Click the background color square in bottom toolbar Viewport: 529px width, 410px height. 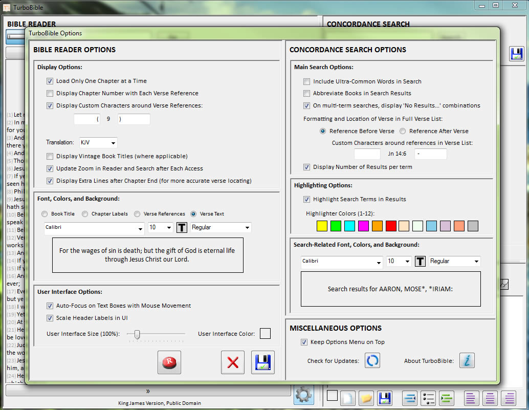[333, 396]
